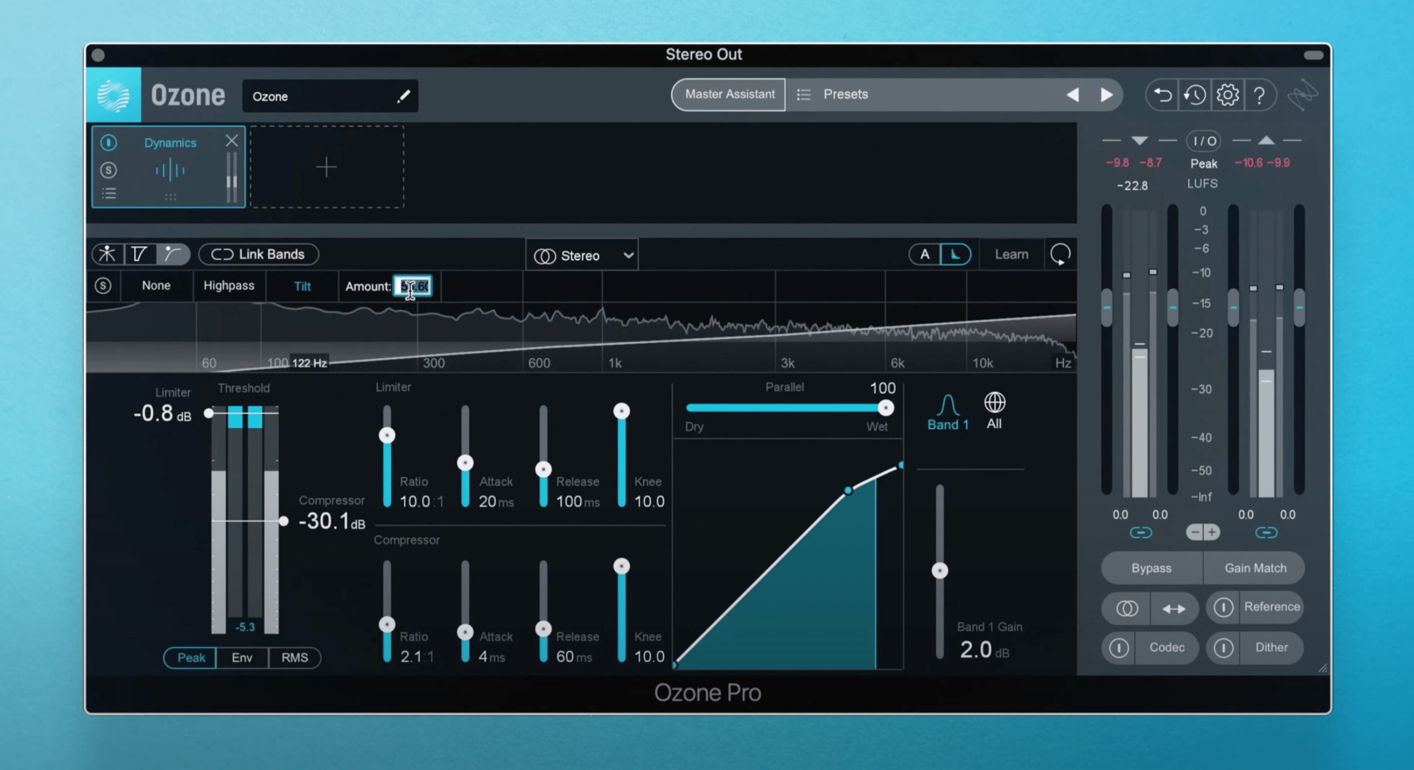The width and height of the screenshot is (1414, 770).
Task: Solo the detection filter
Action: point(103,286)
